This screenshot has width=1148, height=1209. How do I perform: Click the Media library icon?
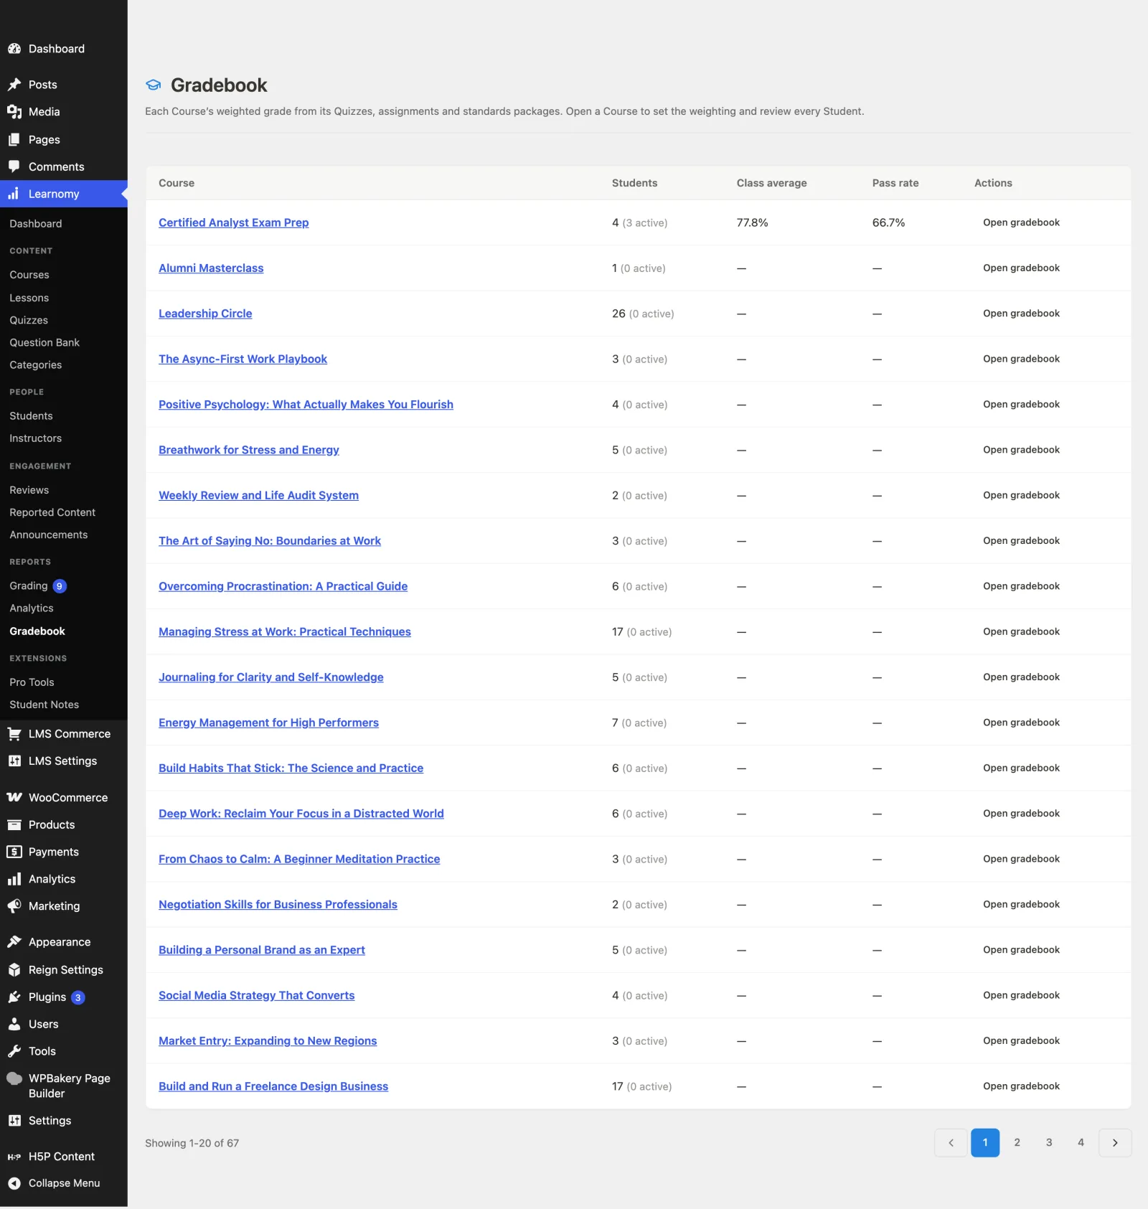click(14, 112)
